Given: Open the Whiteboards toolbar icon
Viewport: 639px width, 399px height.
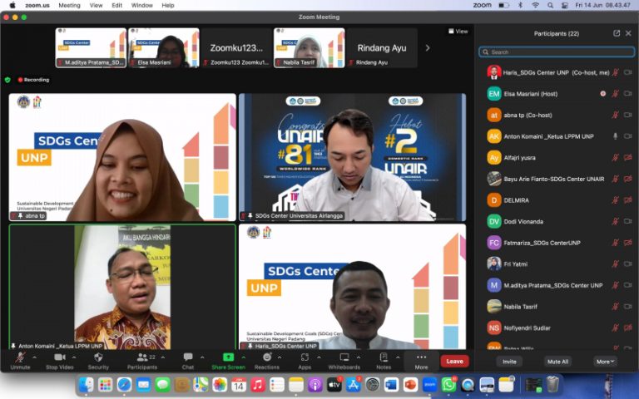Looking at the screenshot, I should click(344, 357).
